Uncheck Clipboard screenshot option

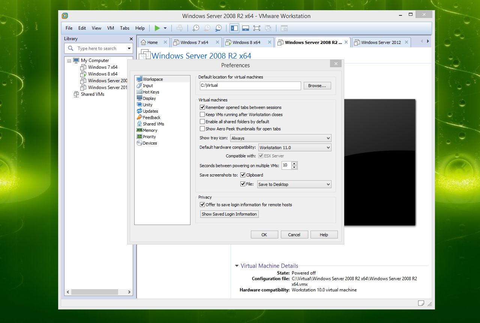243,175
